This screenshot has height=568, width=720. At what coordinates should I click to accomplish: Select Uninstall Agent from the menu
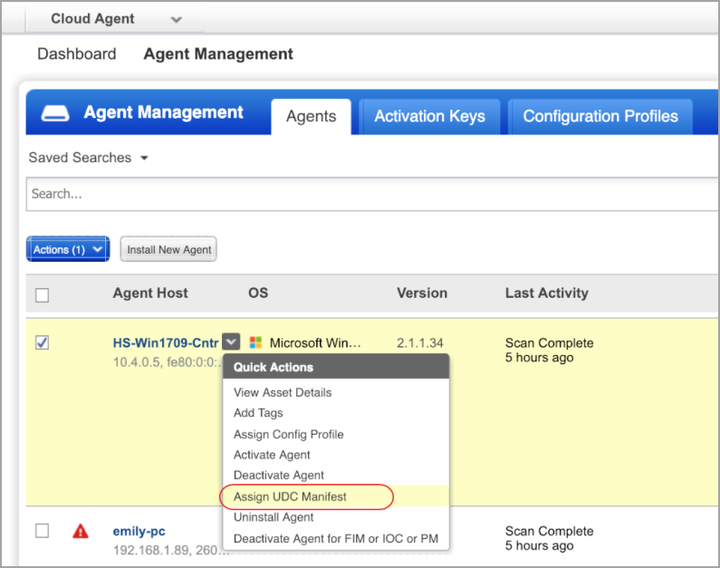pos(274,517)
